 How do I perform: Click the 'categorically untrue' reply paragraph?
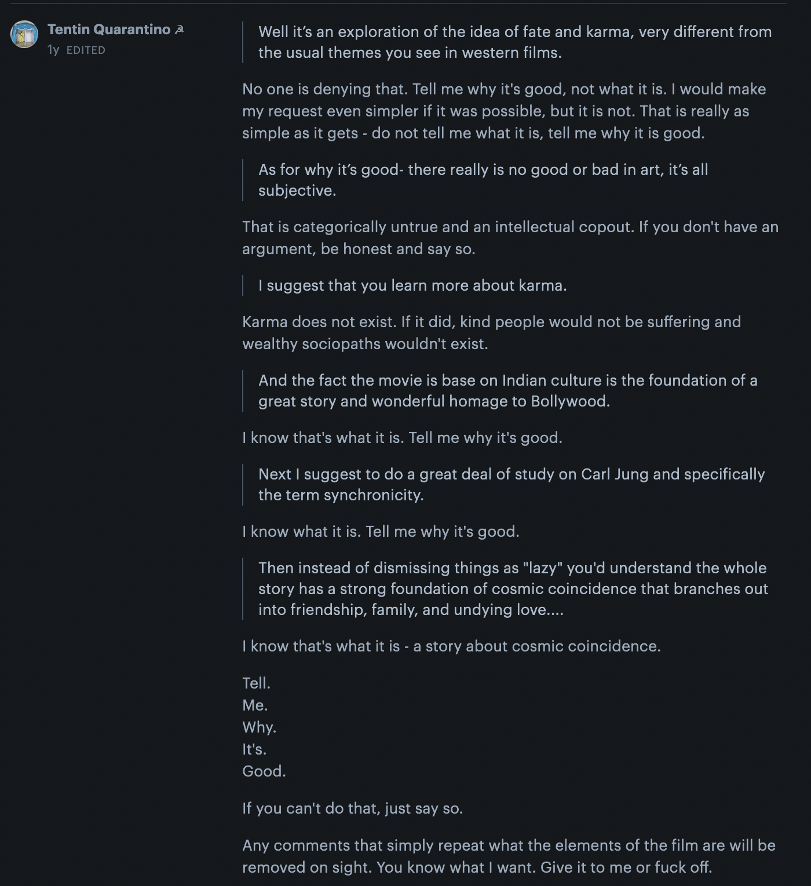tap(510, 238)
